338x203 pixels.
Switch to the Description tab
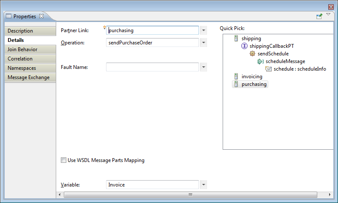tap(30, 31)
